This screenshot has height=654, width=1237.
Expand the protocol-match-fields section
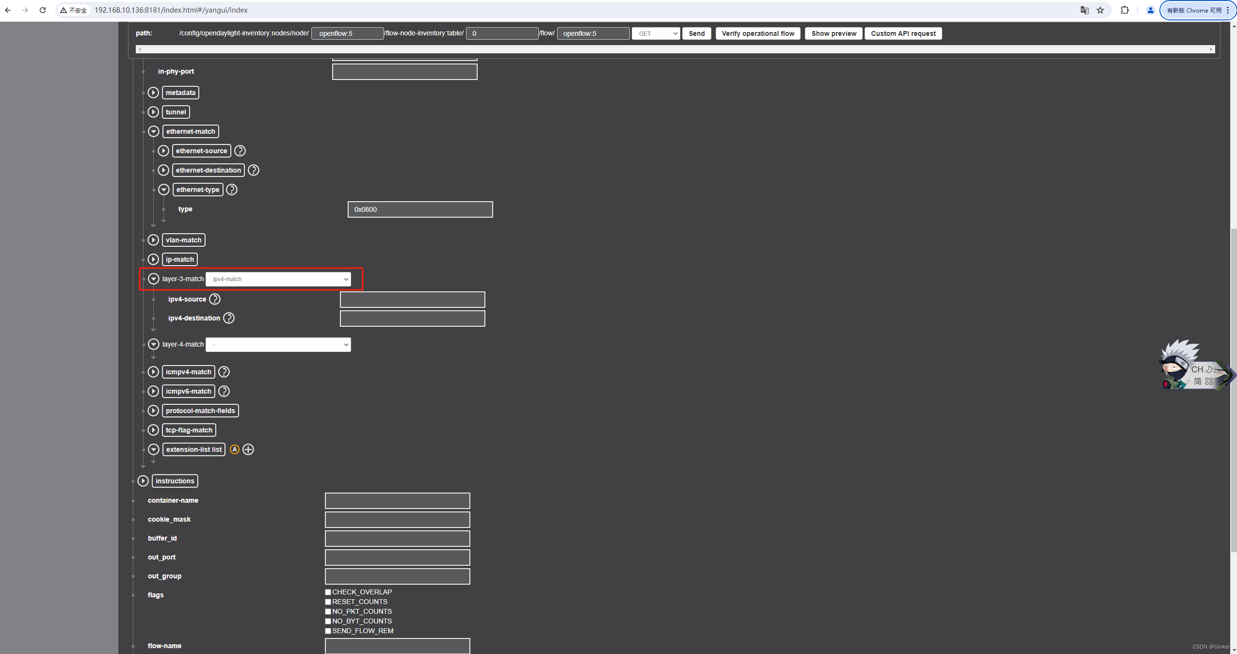point(154,410)
